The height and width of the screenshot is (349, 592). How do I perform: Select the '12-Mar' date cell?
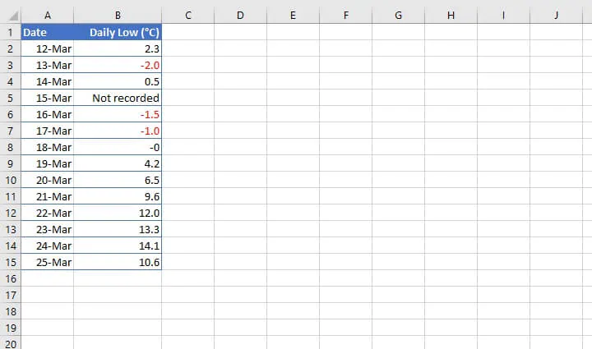pyautogui.click(x=48, y=48)
